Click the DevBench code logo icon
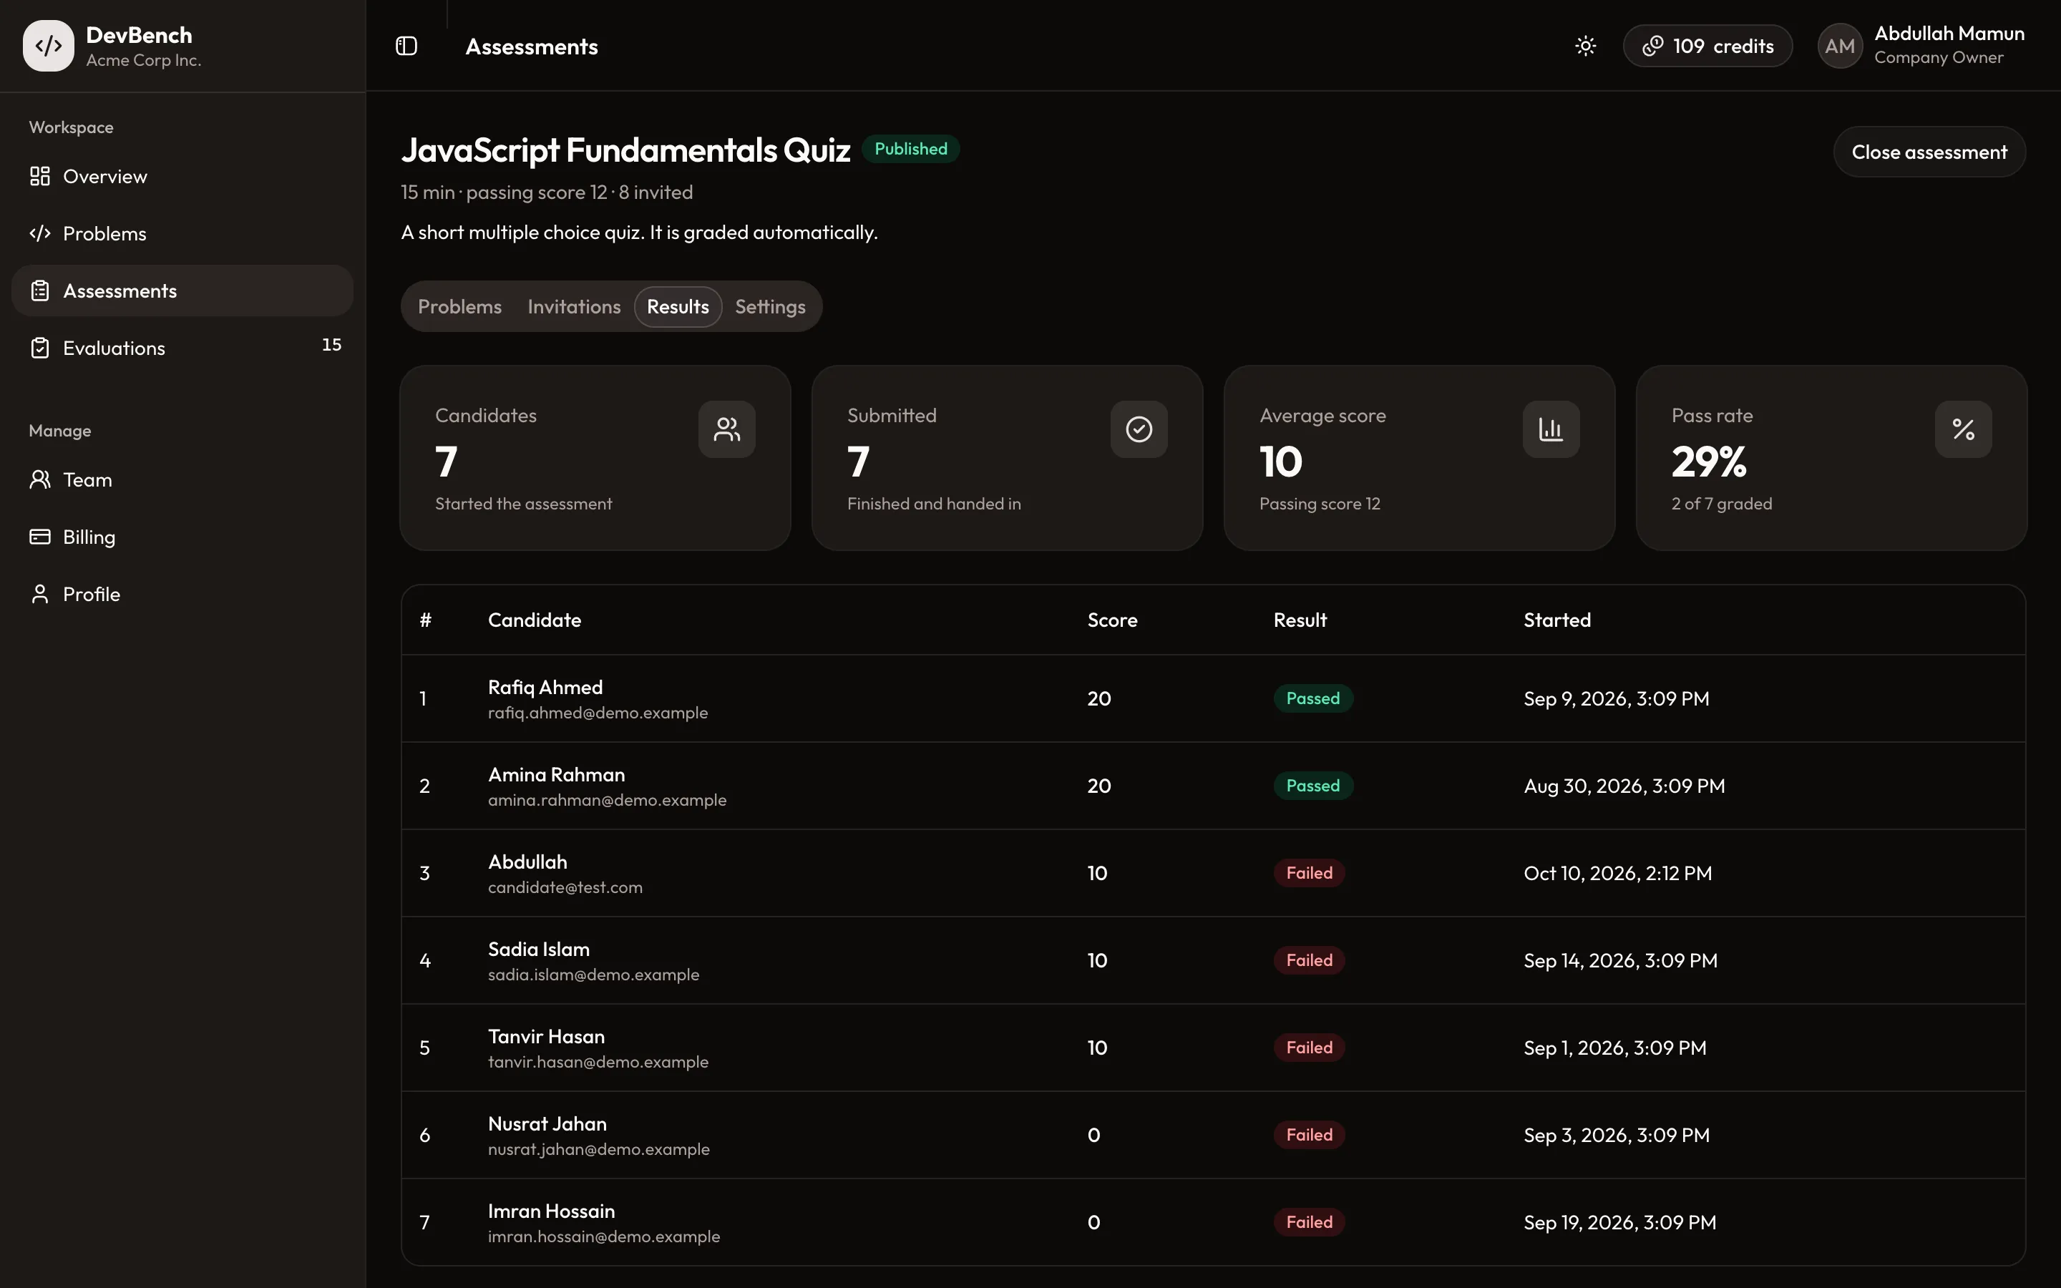 tap(49, 46)
